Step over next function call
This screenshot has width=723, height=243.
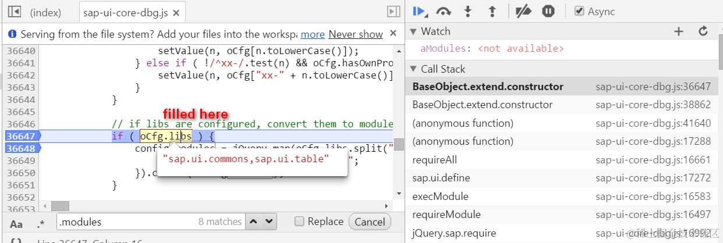[444, 11]
